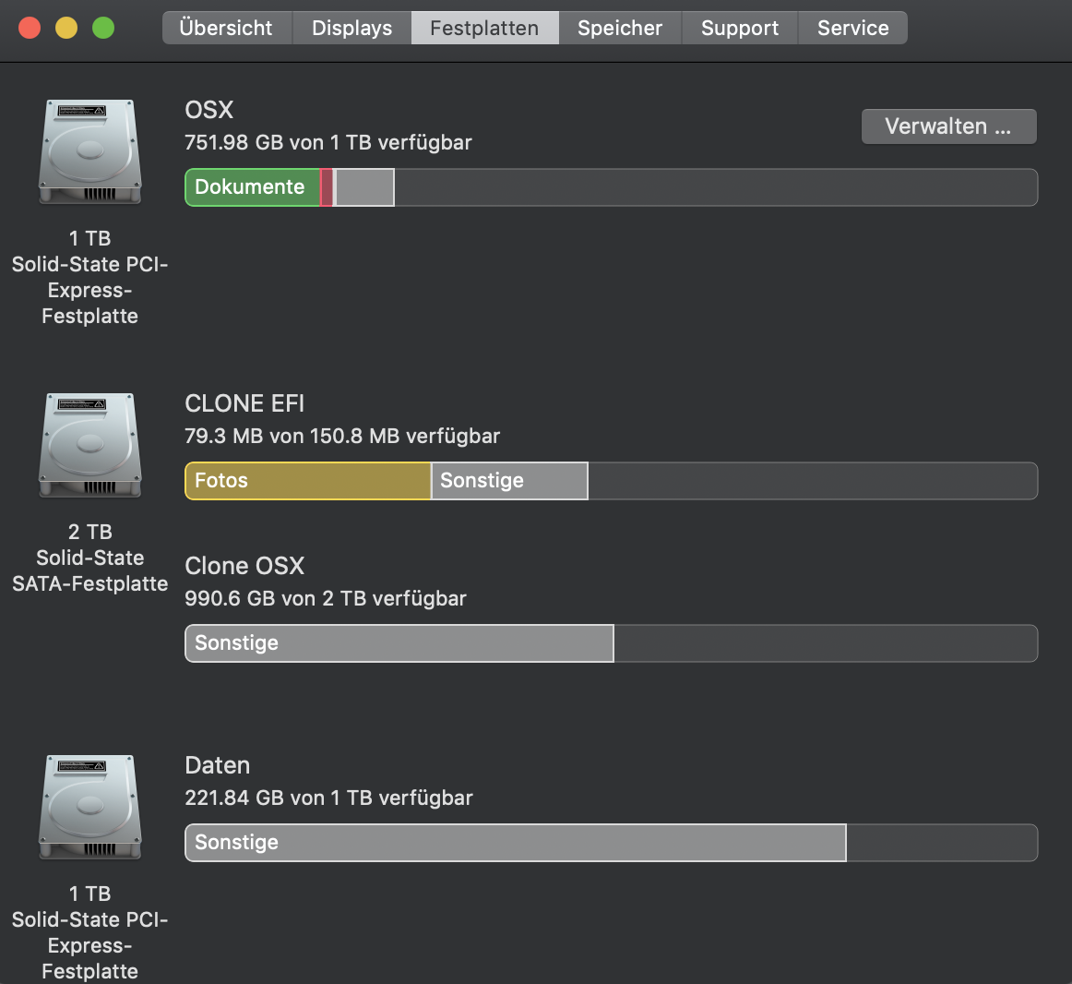Open the Displays tab

(x=351, y=28)
